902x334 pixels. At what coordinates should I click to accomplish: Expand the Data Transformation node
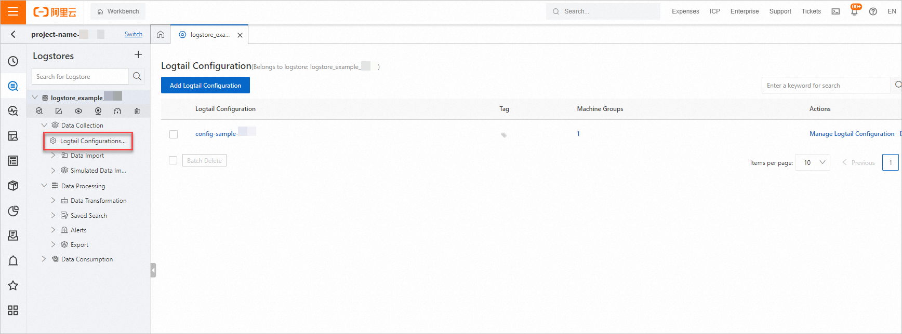pos(53,201)
